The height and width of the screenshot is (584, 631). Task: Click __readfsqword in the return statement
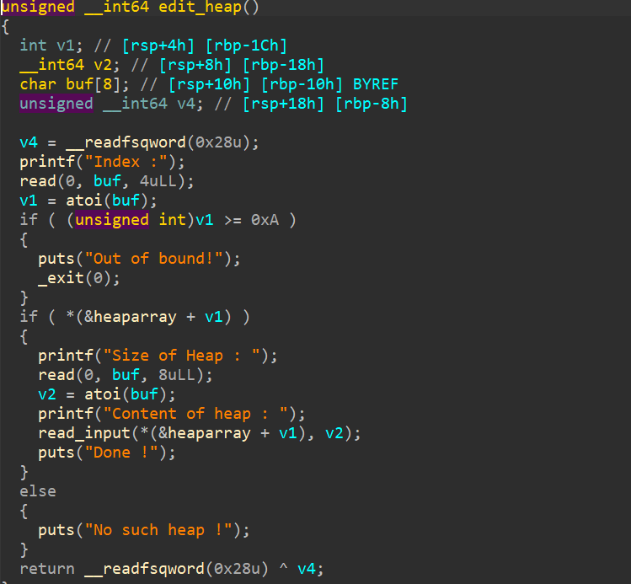pos(144,569)
